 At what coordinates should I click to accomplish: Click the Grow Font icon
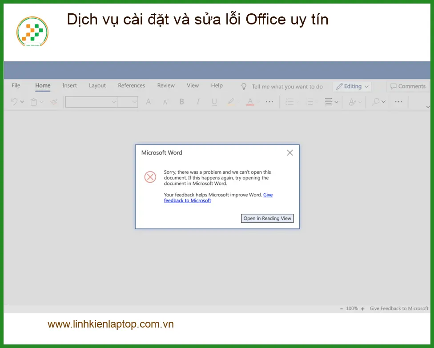(149, 102)
